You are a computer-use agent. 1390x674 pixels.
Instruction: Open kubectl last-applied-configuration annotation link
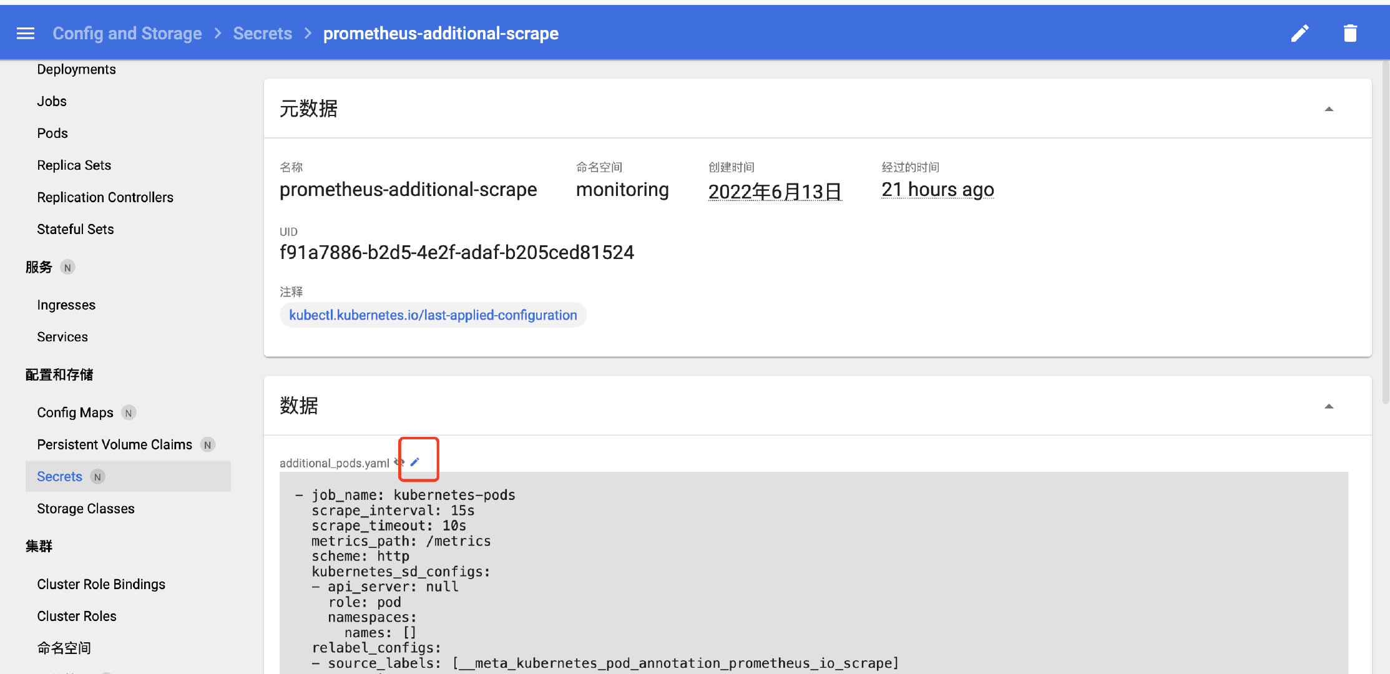(x=433, y=315)
